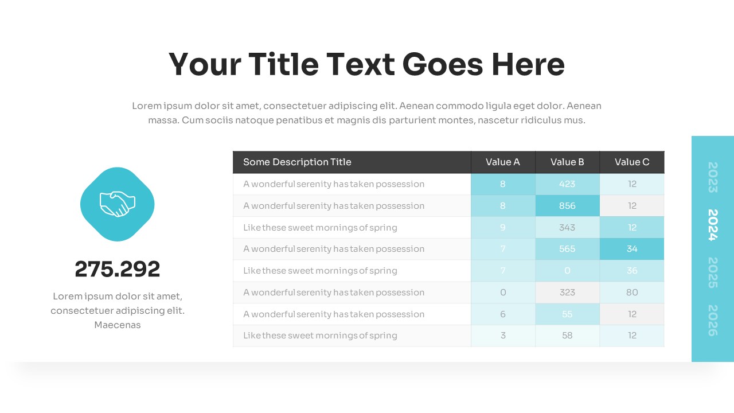Switch to the 2024 tab
The image size is (734, 413).
[713, 225]
